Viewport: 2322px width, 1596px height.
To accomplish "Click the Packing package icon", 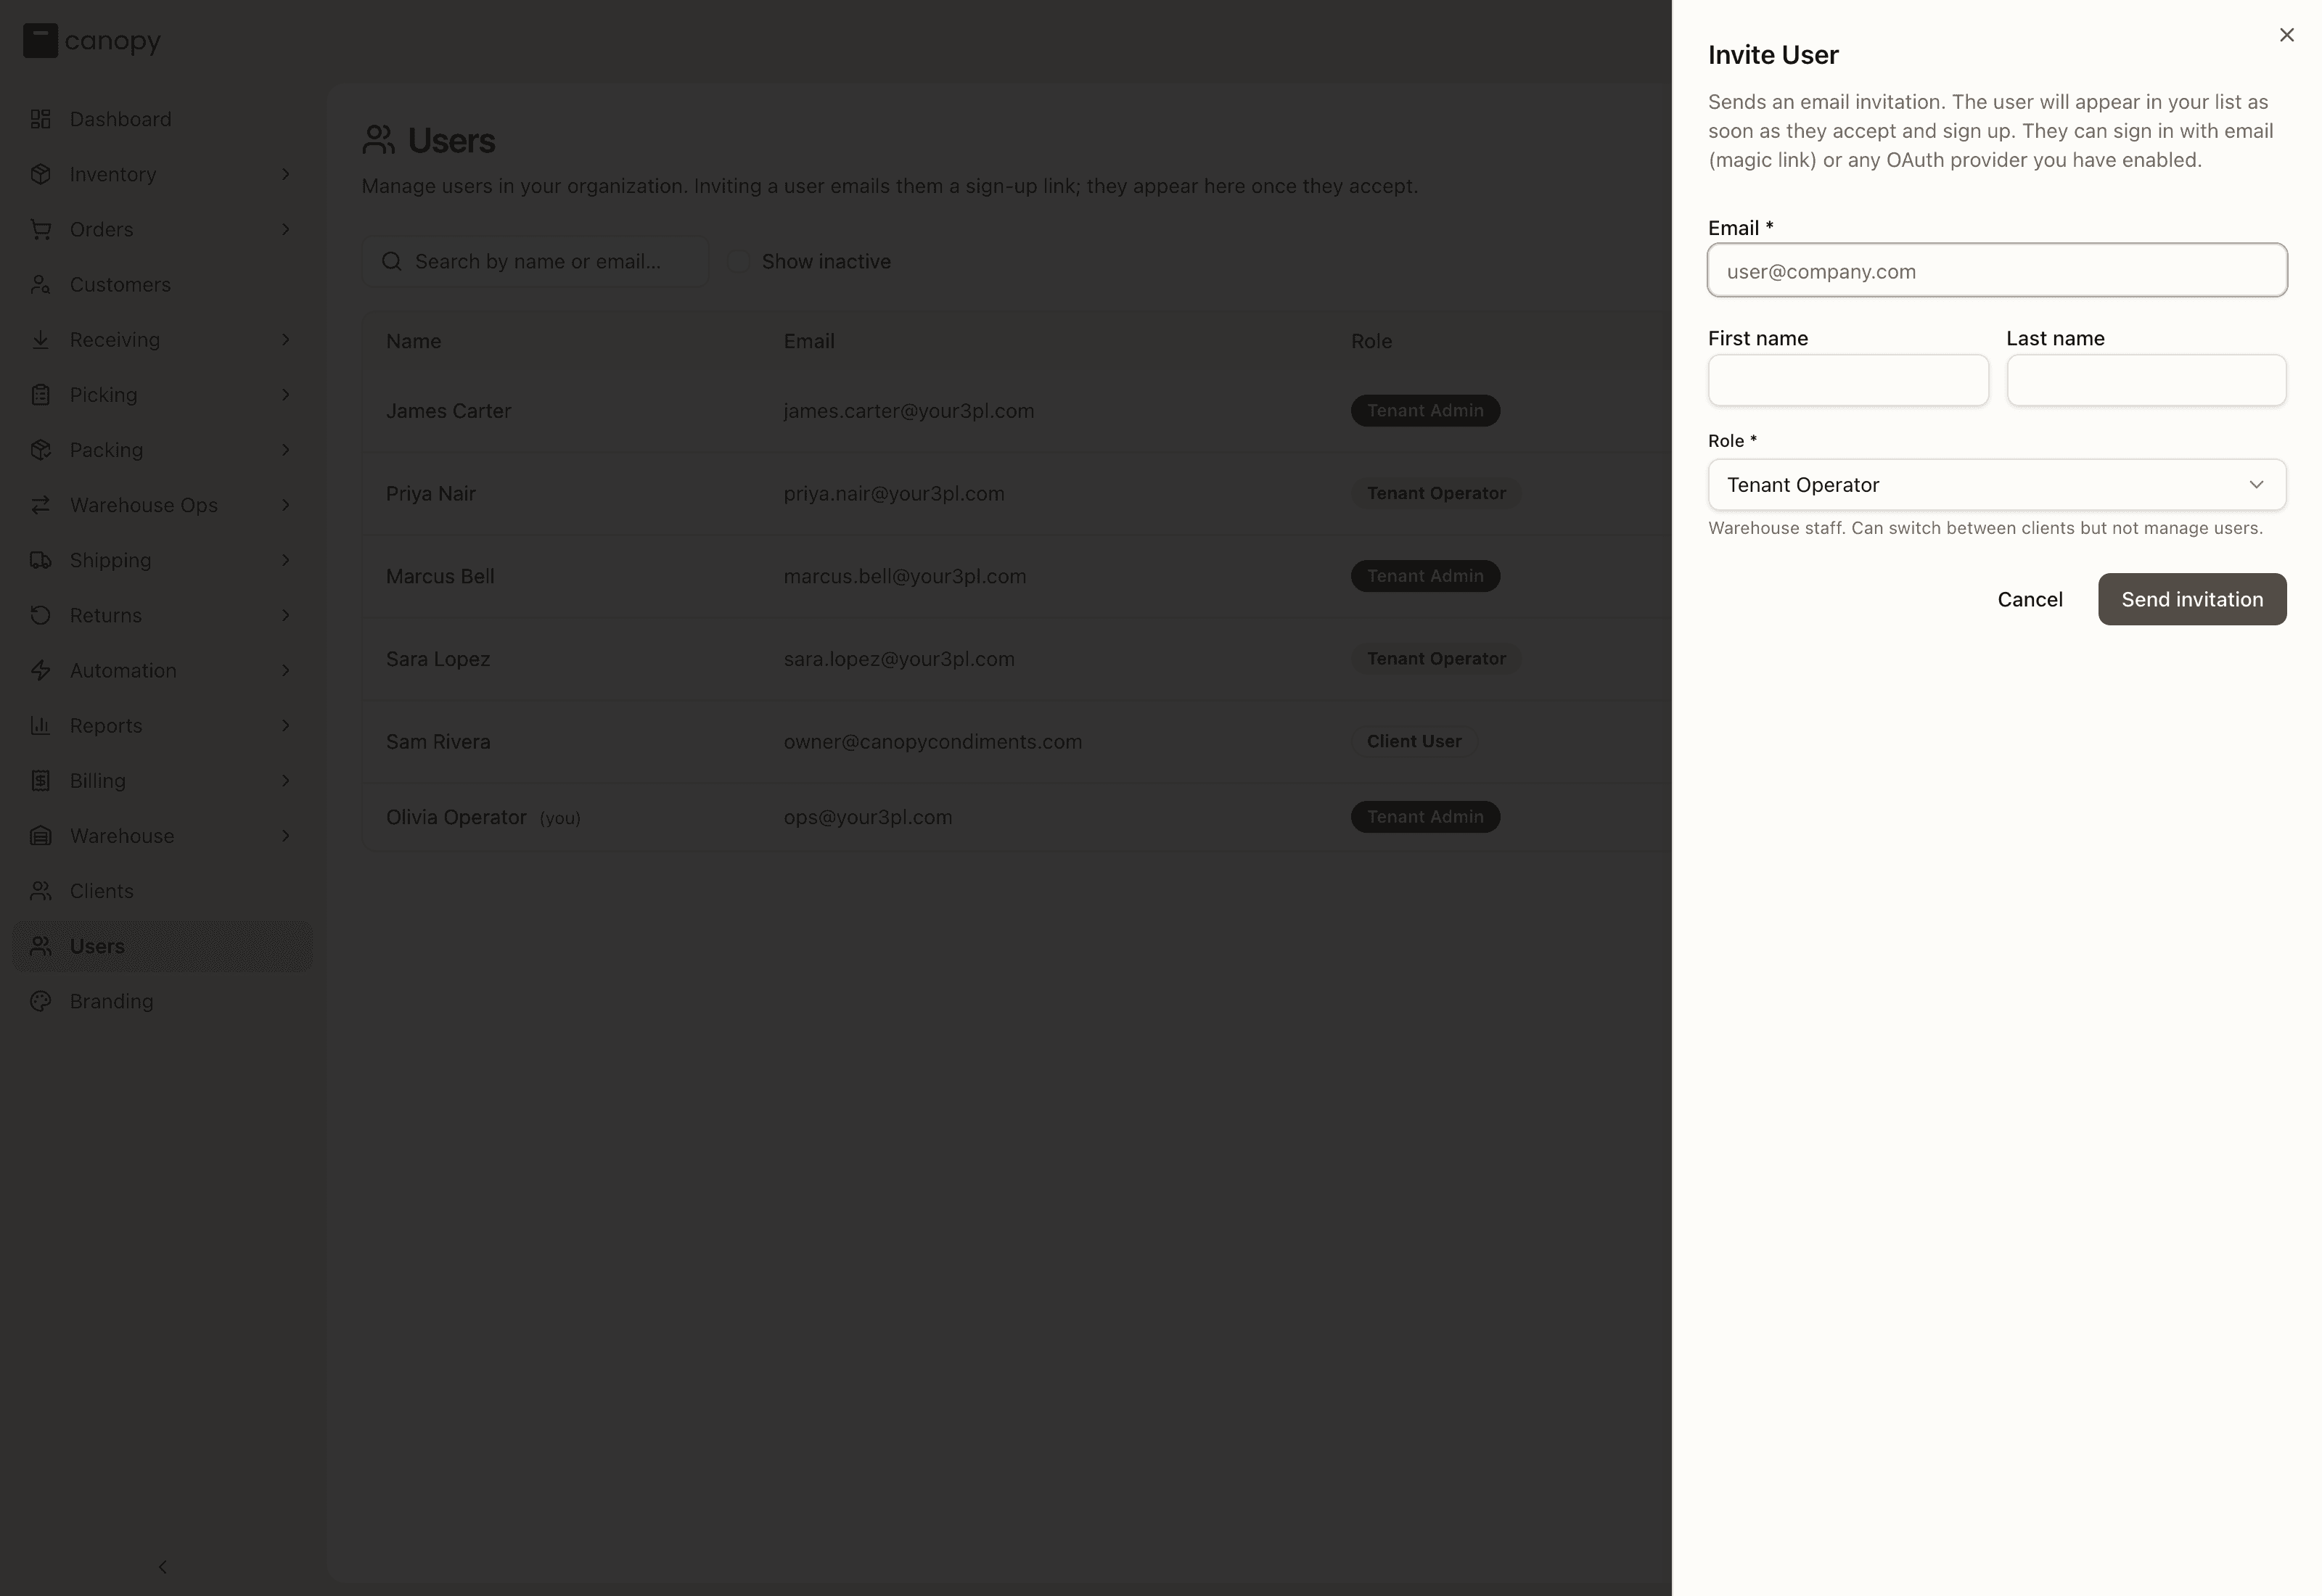I will 40,450.
